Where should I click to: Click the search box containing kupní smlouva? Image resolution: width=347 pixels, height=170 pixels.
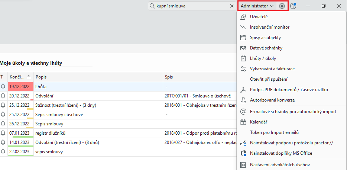(189, 6)
